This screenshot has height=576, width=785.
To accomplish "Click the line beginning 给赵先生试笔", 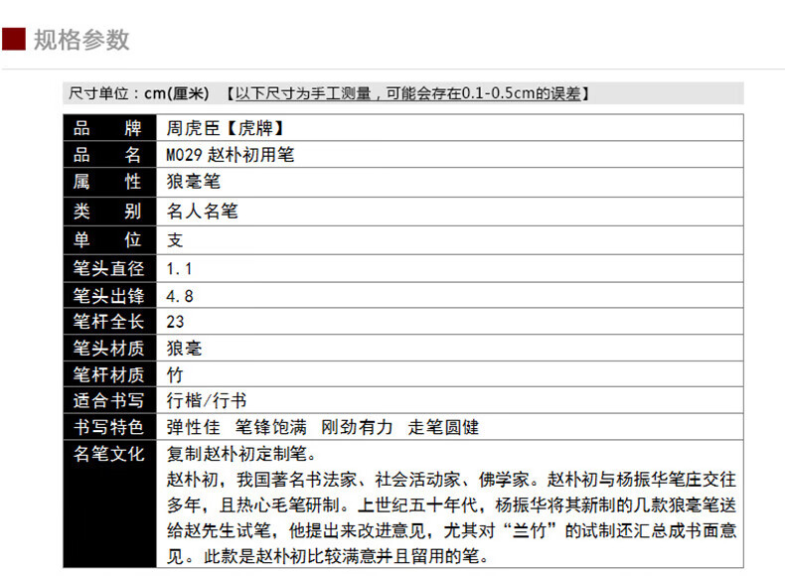I will [451, 530].
